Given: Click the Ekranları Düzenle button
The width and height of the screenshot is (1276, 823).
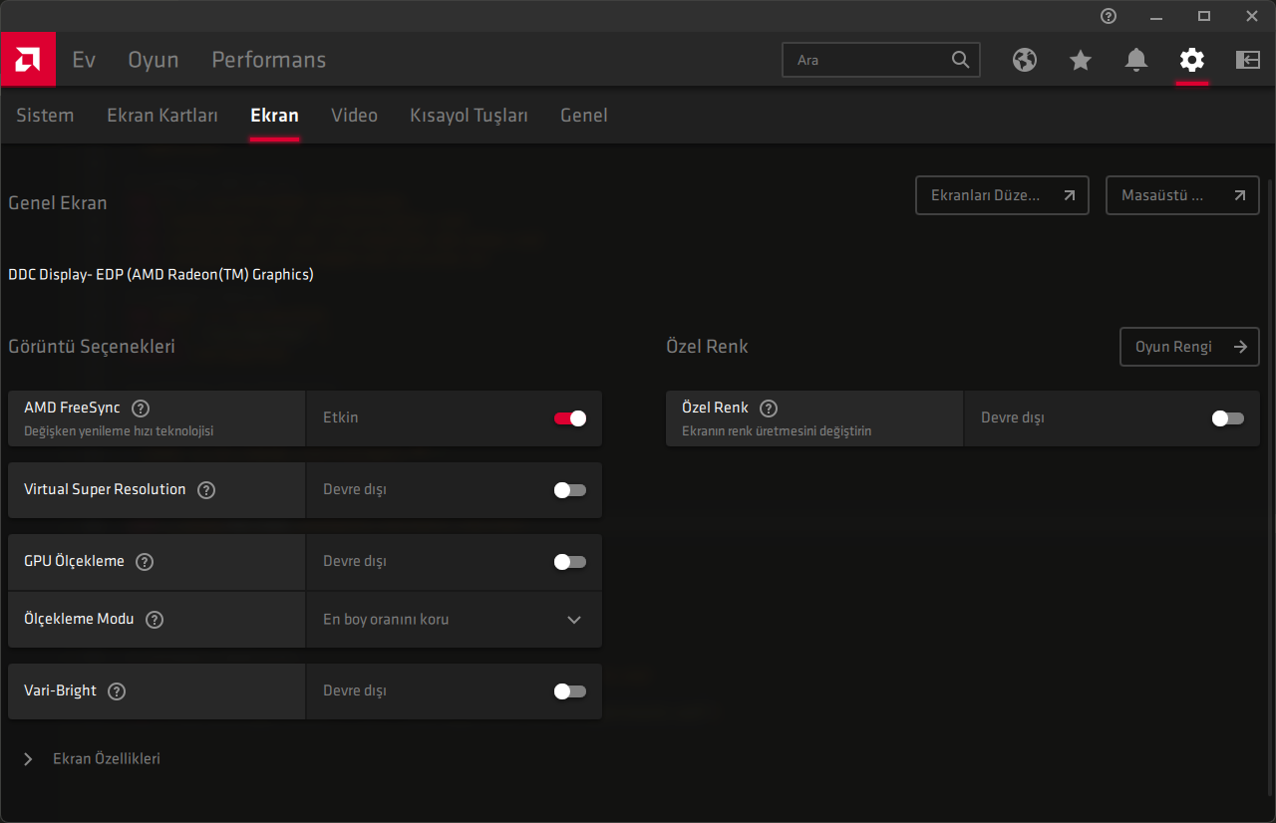Looking at the screenshot, I should (1002, 195).
